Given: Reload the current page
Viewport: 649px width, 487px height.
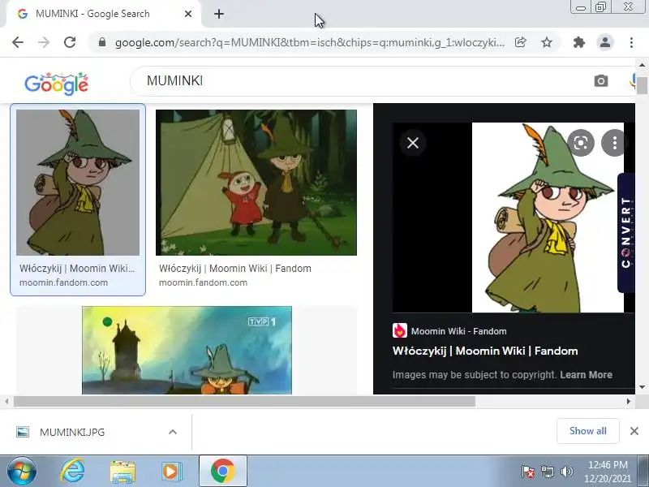Looking at the screenshot, I should (70, 42).
